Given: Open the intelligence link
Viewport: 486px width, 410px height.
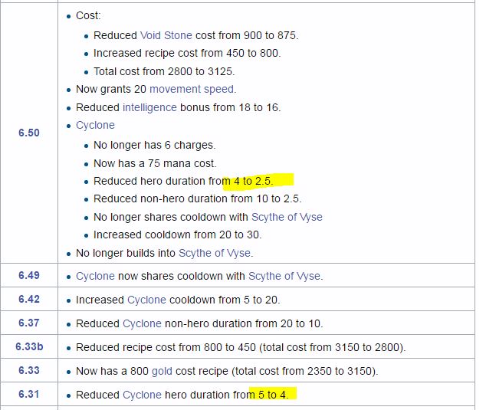Looking at the screenshot, I should coord(149,107).
